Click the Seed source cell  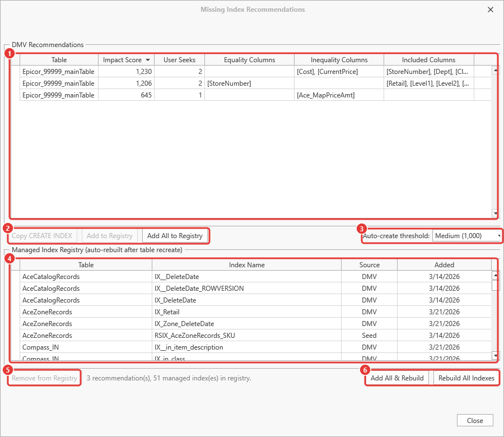coord(370,336)
